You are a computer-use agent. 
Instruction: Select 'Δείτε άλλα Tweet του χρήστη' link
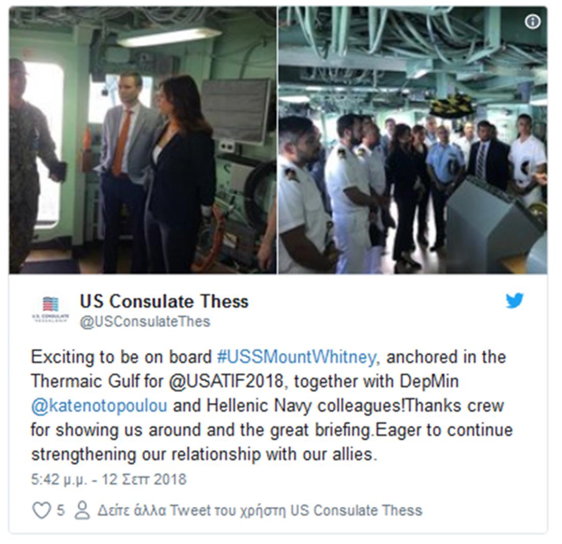(x=192, y=510)
